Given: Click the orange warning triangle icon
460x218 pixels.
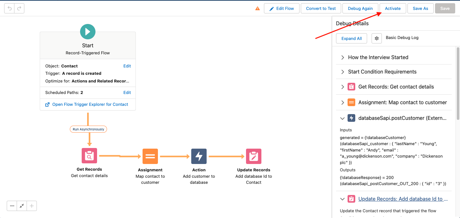Looking at the screenshot, I should 258,9.
